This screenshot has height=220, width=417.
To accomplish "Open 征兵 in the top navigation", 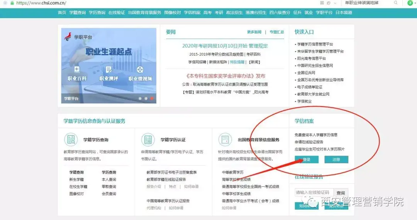I will (x=297, y=12).
